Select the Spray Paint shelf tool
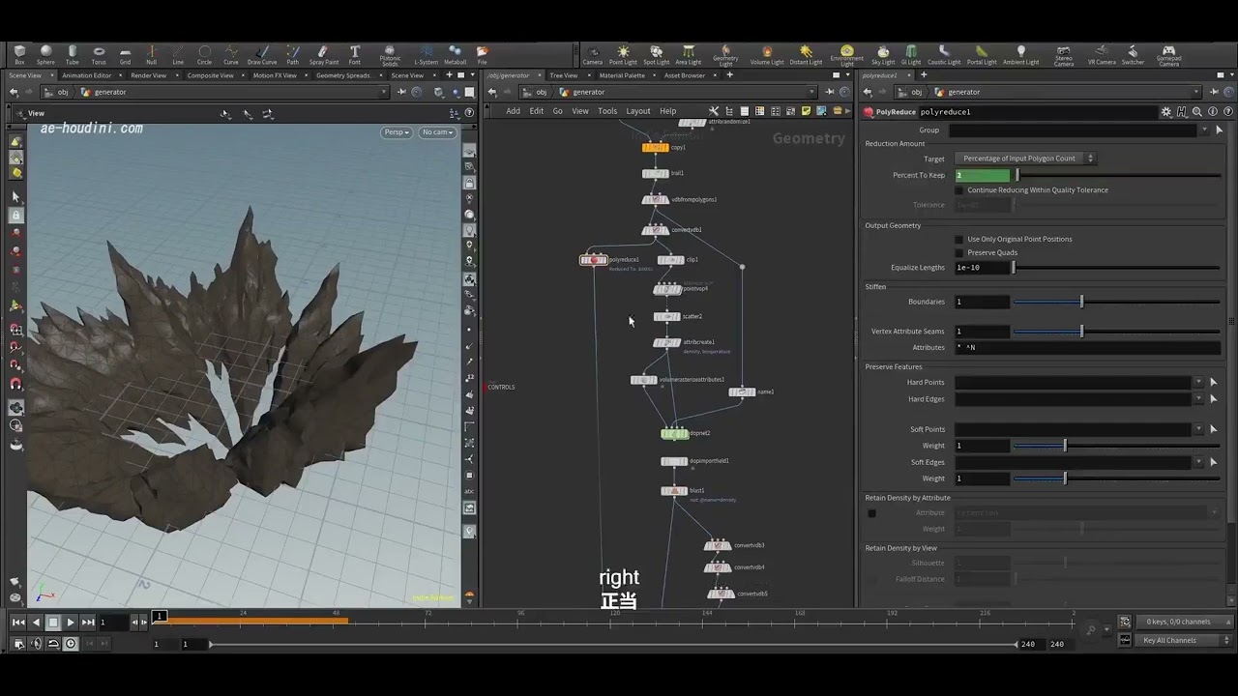This screenshot has width=1238, height=696. [x=324, y=54]
